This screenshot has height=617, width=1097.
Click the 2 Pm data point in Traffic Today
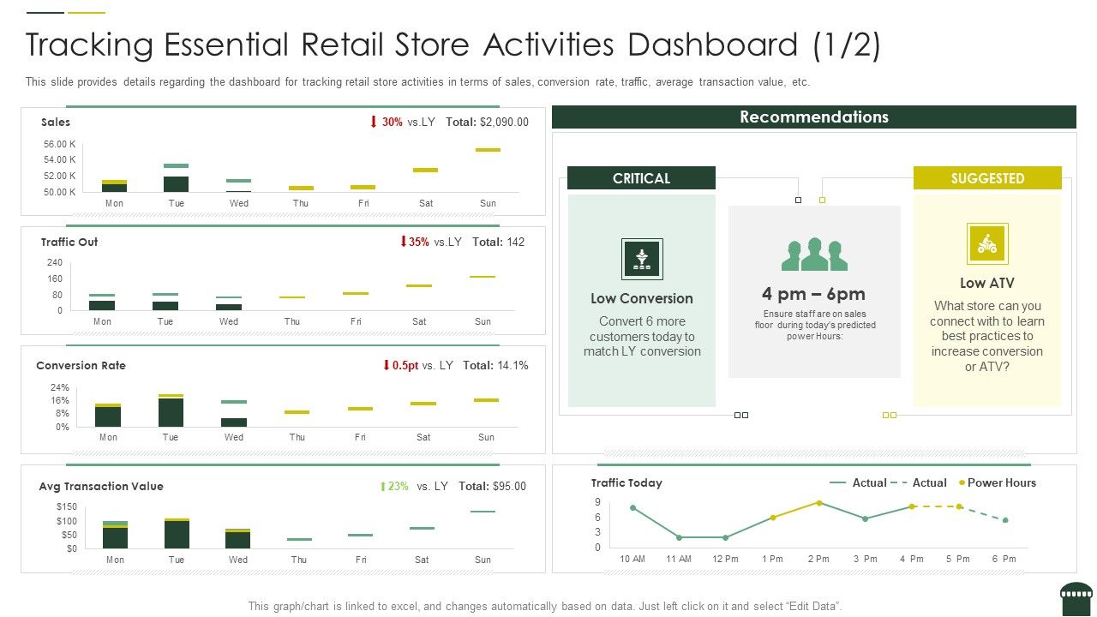[x=818, y=503]
